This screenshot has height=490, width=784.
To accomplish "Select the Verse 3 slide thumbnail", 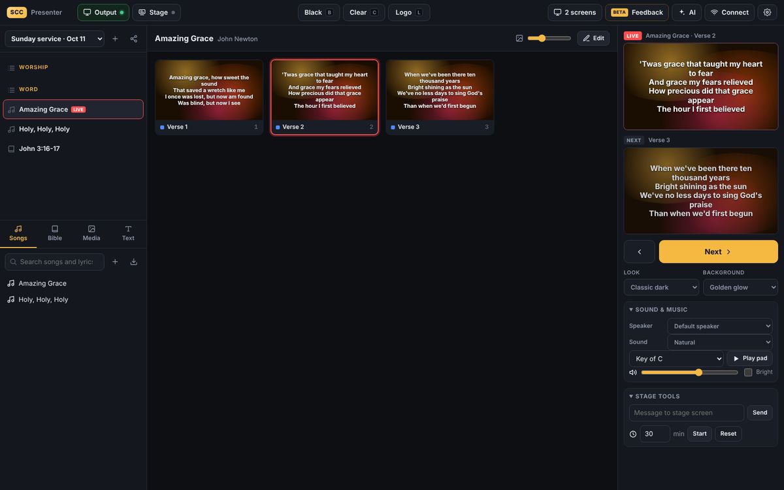I will click(x=440, y=97).
